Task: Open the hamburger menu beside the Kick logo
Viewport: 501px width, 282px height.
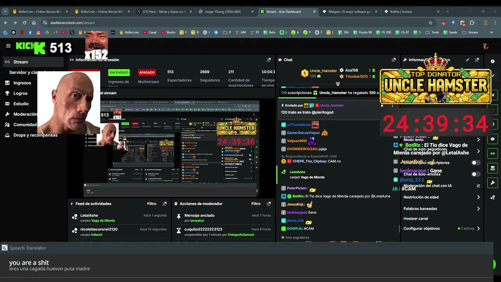Action: tap(8, 46)
